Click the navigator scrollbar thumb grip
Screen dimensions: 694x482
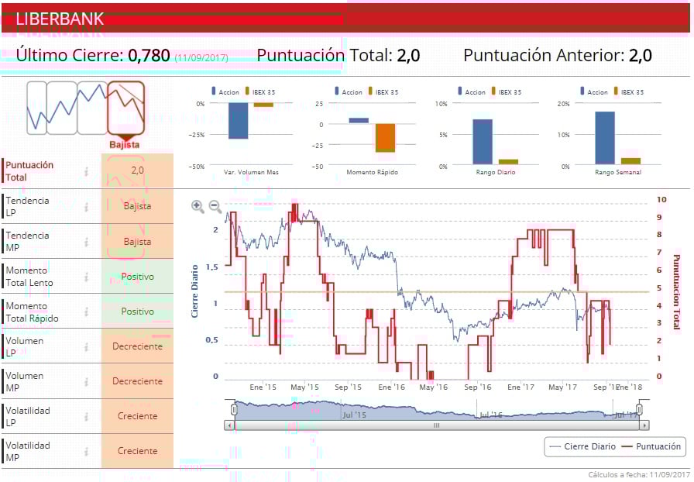436,425
